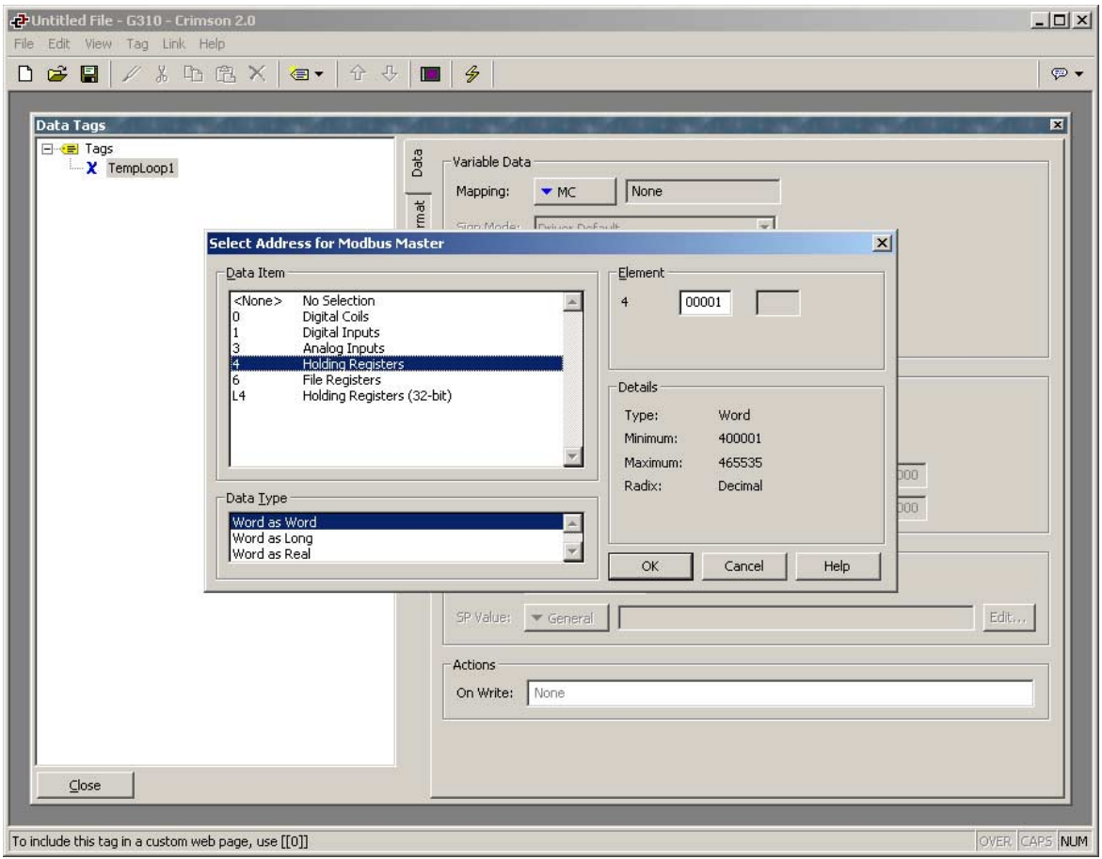Click the Data Type list scroll up arrow
Viewport: 1102px width, 859px height.
[573, 523]
